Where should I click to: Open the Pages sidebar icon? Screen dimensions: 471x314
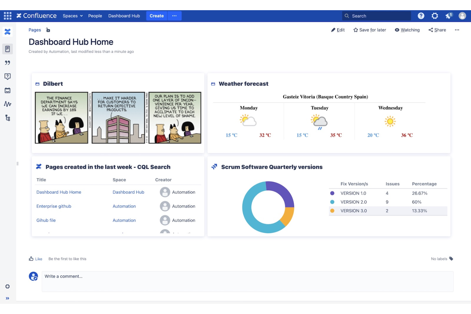click(8, 49)
